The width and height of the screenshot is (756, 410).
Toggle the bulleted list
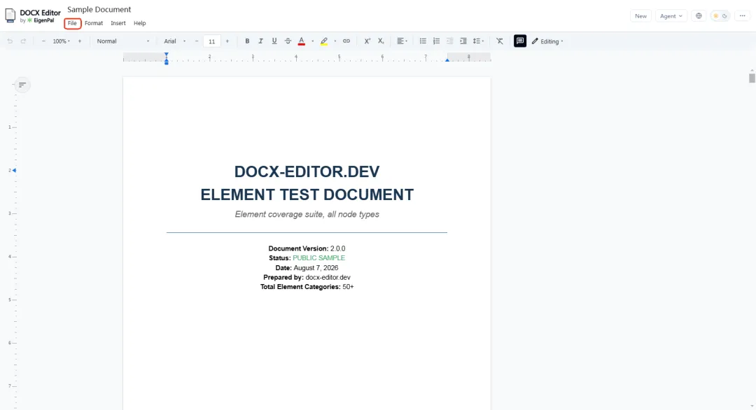(x=423, y=41)
